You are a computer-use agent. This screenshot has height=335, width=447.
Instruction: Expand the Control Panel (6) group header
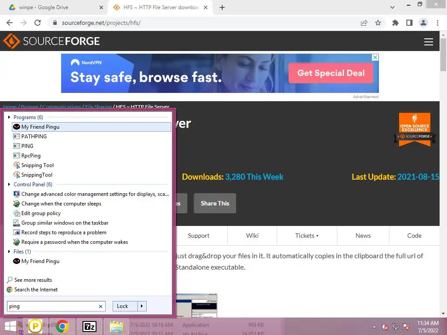click(x=33, y=185)
